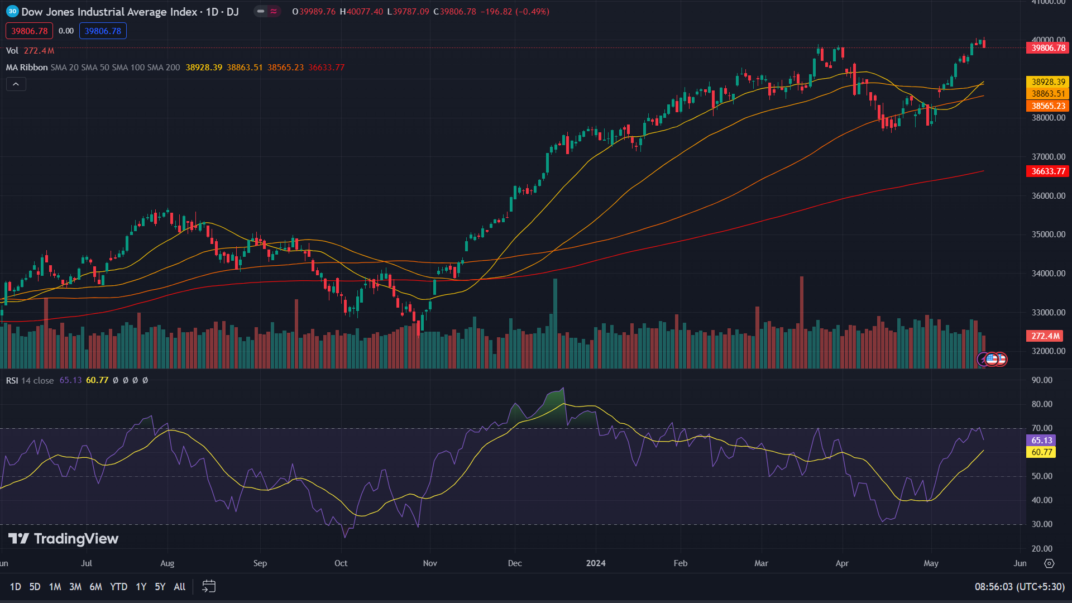This screenshot has height=603, width=1072.
Task: Click the yellow 60.77 RSI axis tag
Action: 1041,452
